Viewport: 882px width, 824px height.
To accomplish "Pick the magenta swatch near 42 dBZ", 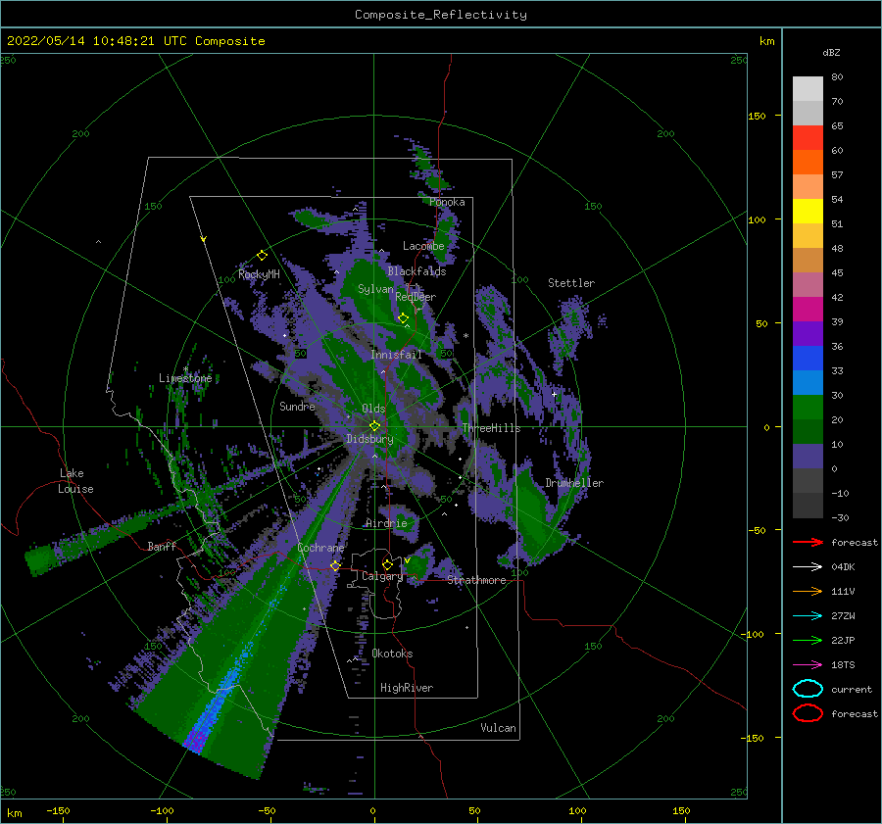I will pos(808,309).
